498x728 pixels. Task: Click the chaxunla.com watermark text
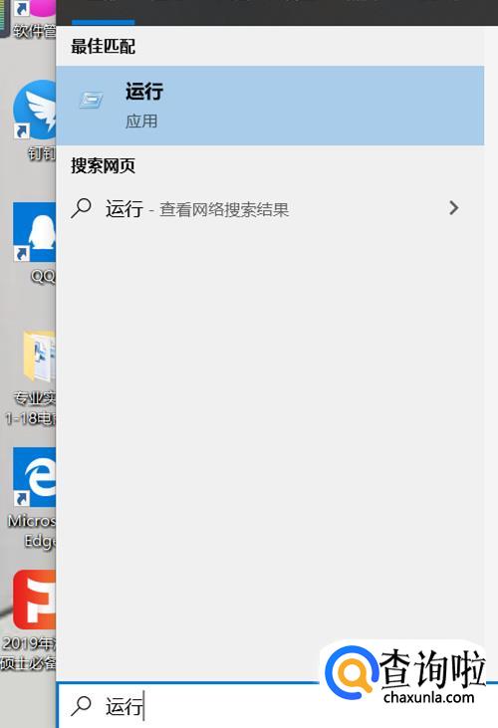pyautogui.click(x=429, y=697)
